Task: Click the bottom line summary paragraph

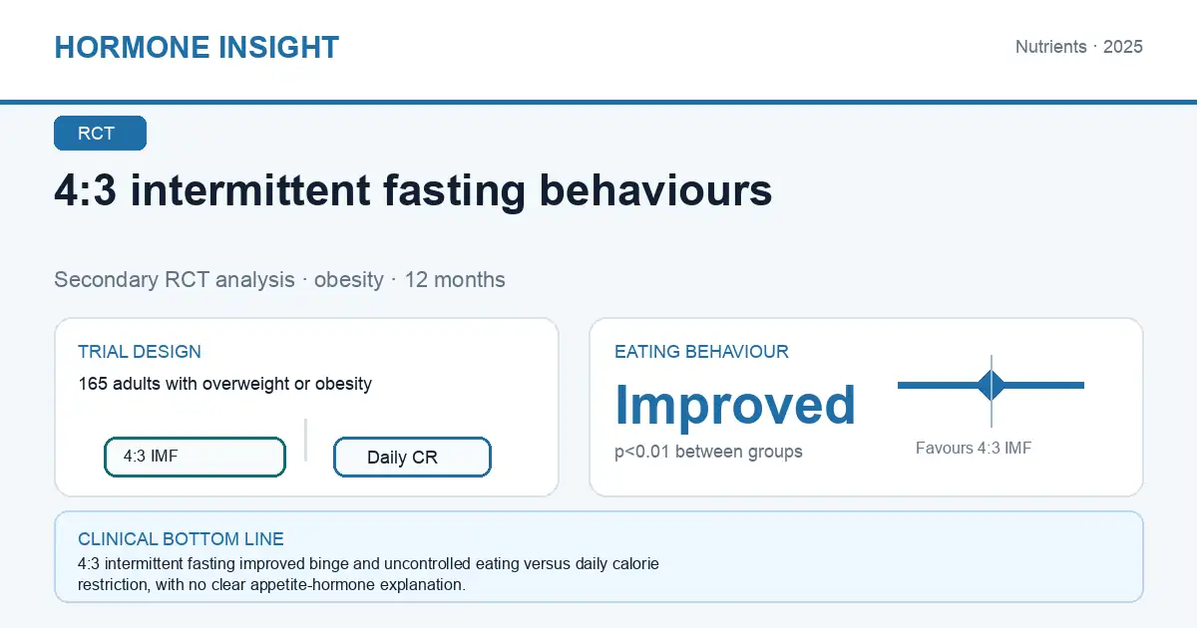Action: (368, 574)
